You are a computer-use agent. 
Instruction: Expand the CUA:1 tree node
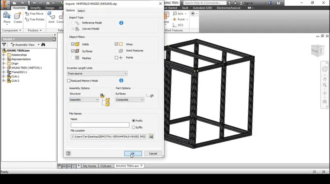pyautogui.click(x=4, y=76)
